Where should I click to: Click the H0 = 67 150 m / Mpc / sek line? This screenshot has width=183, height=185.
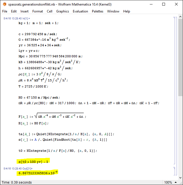pos(39,97)
